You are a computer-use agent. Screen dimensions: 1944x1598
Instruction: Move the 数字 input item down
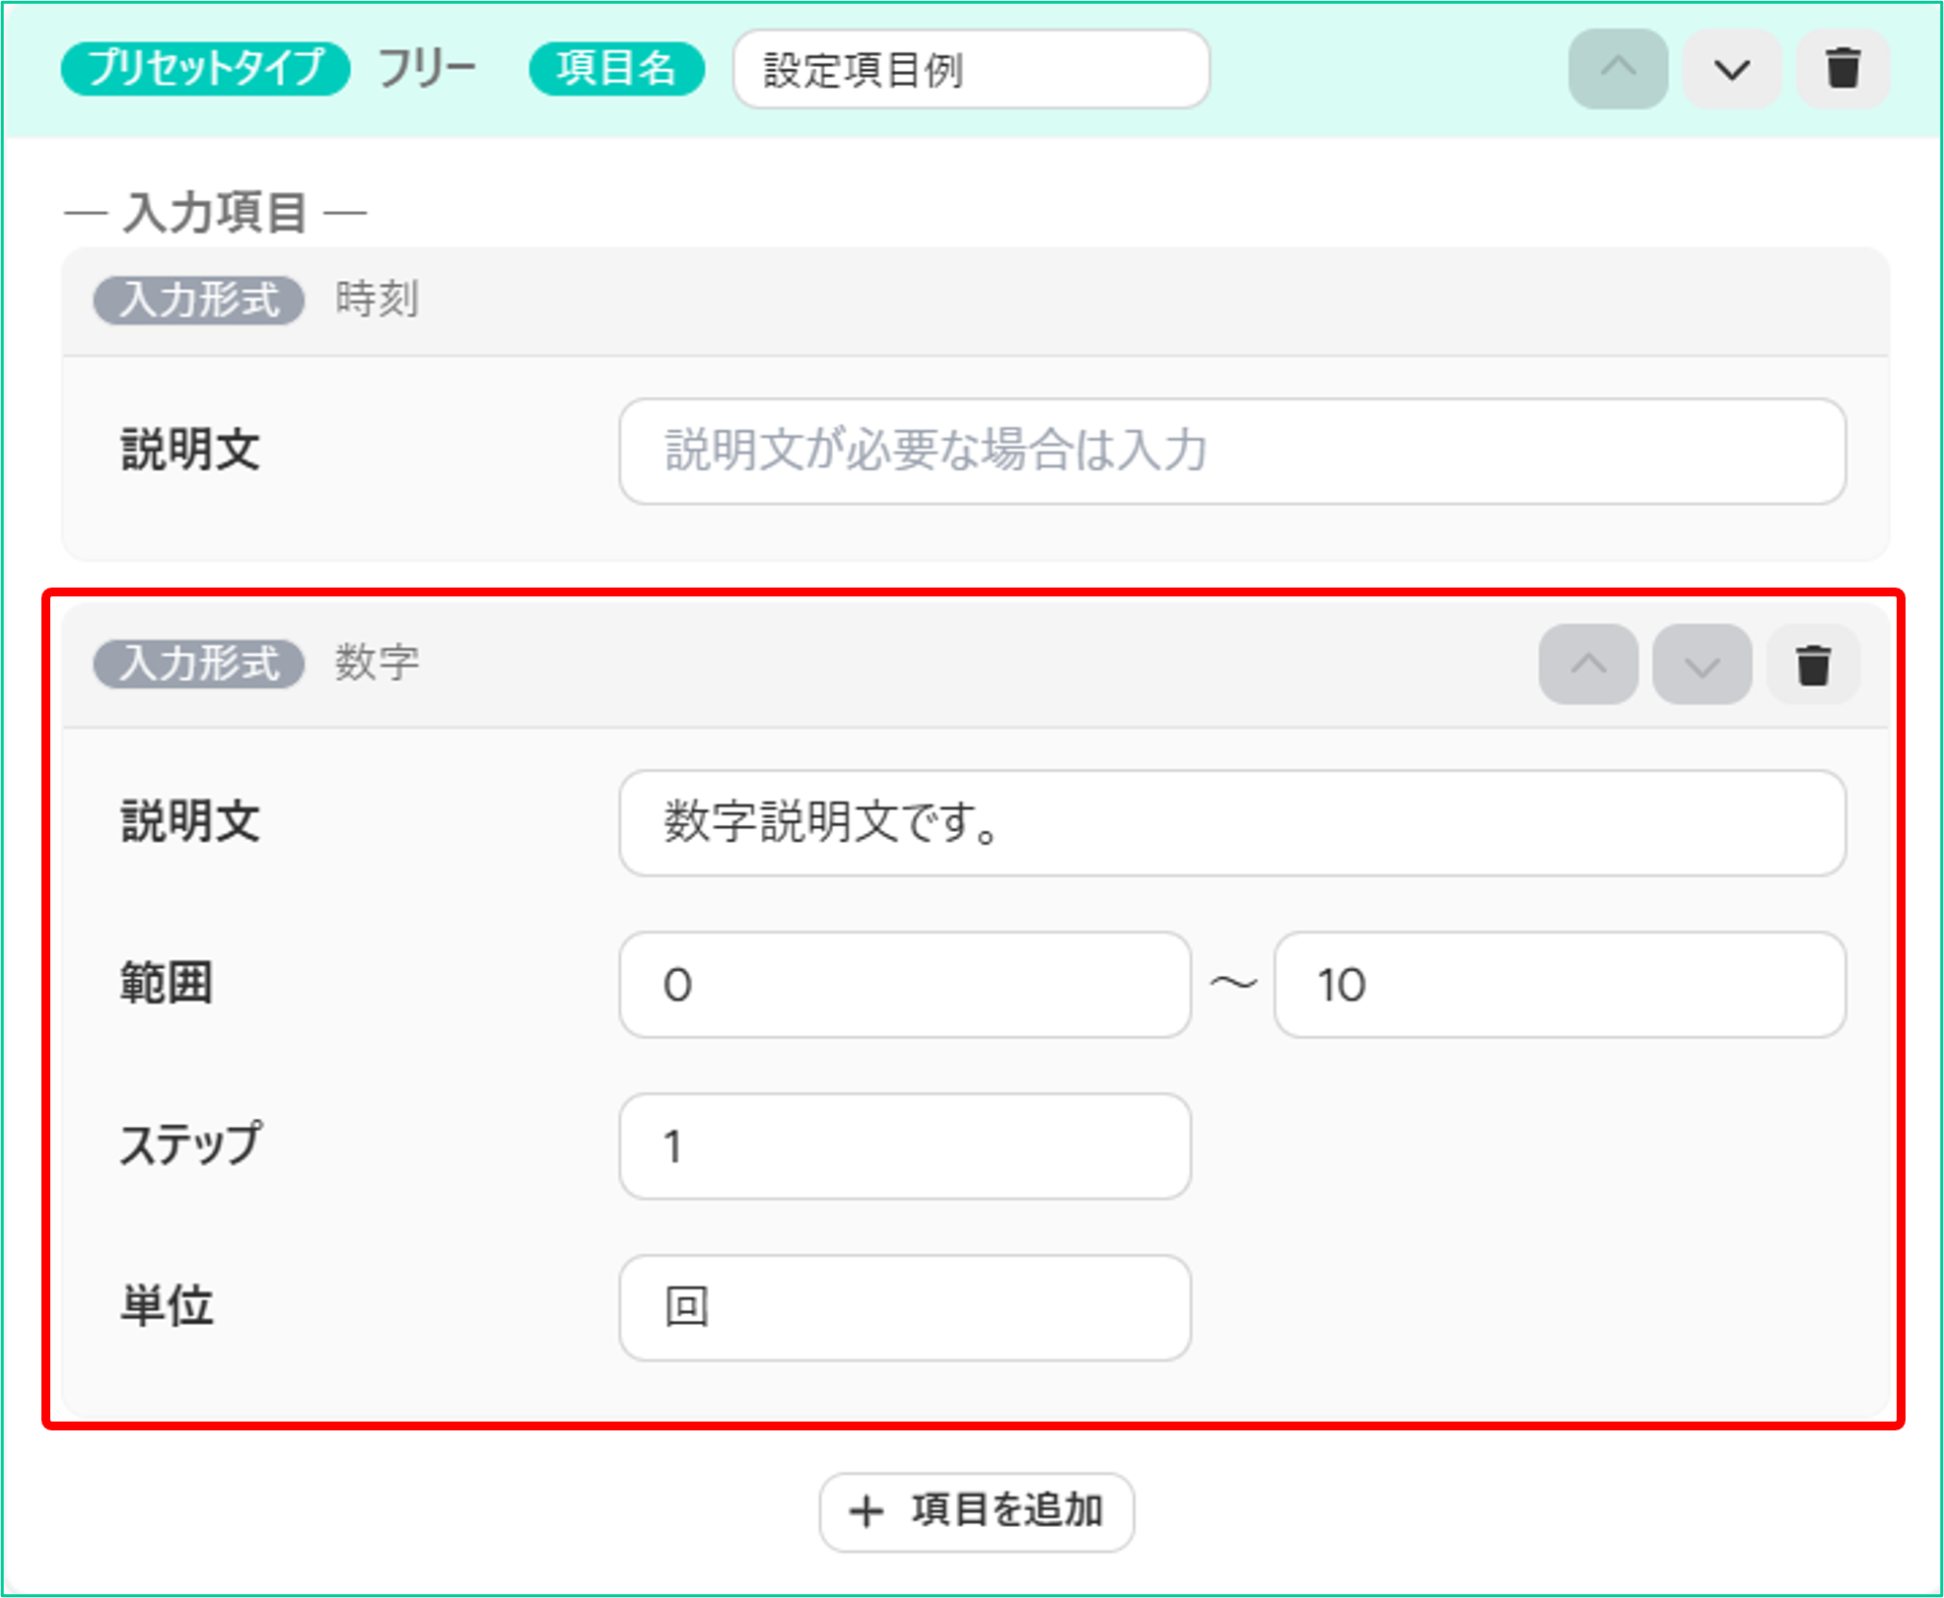pyautogui.click(x=1701, y=664)
